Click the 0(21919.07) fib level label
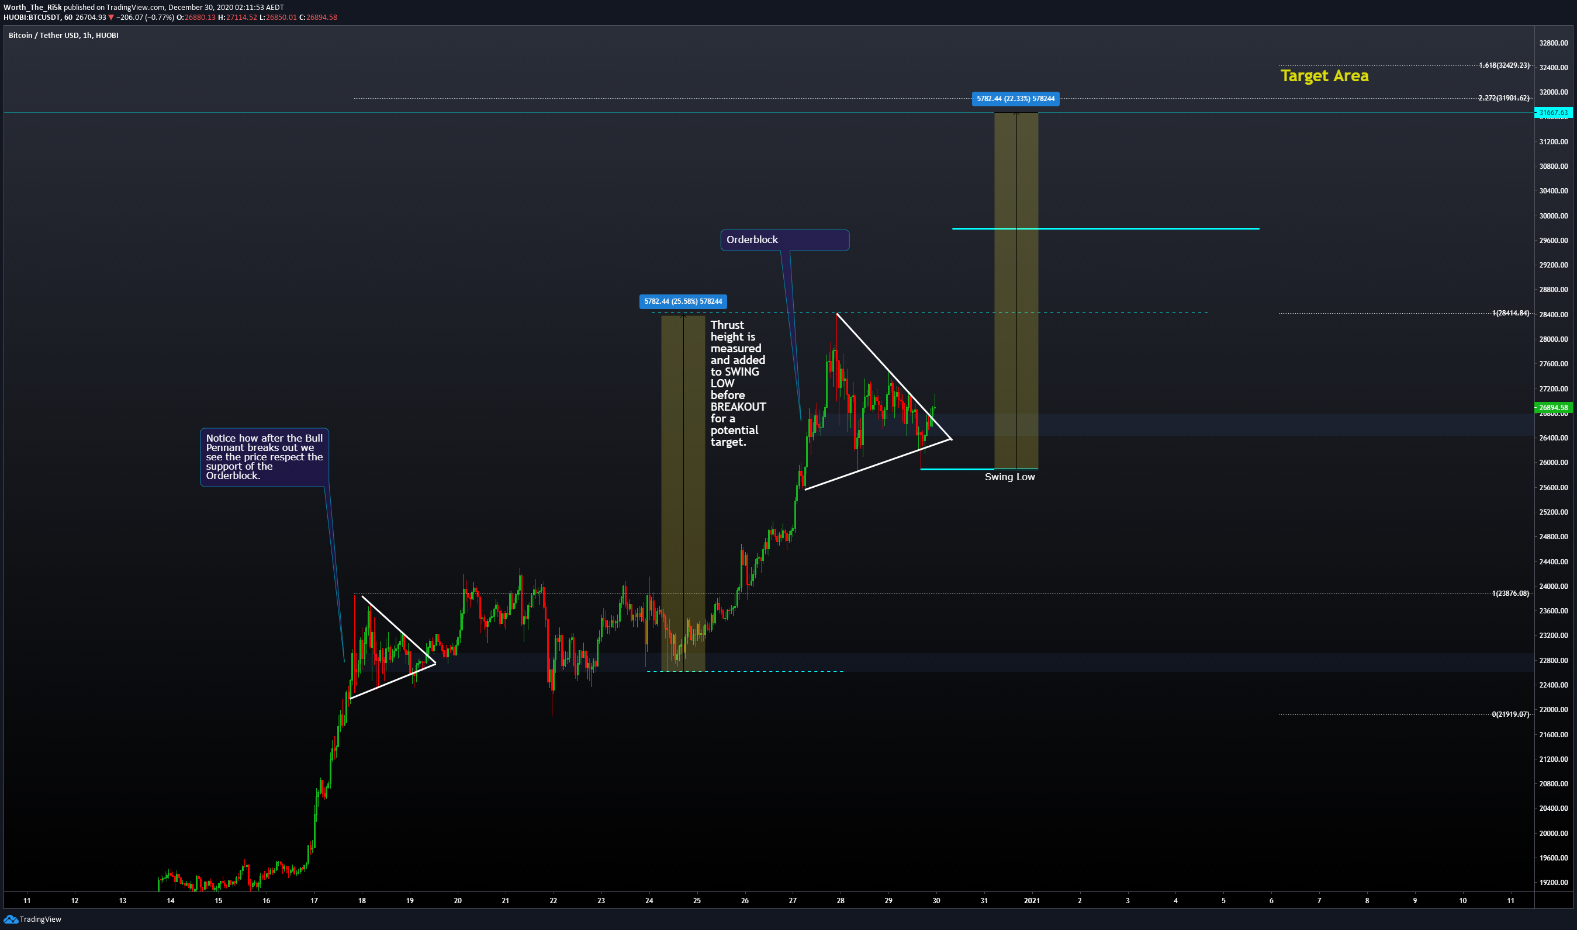The height and width of the screenshot is (930, 1577). pyautogui.click(x=1510, y=714)
